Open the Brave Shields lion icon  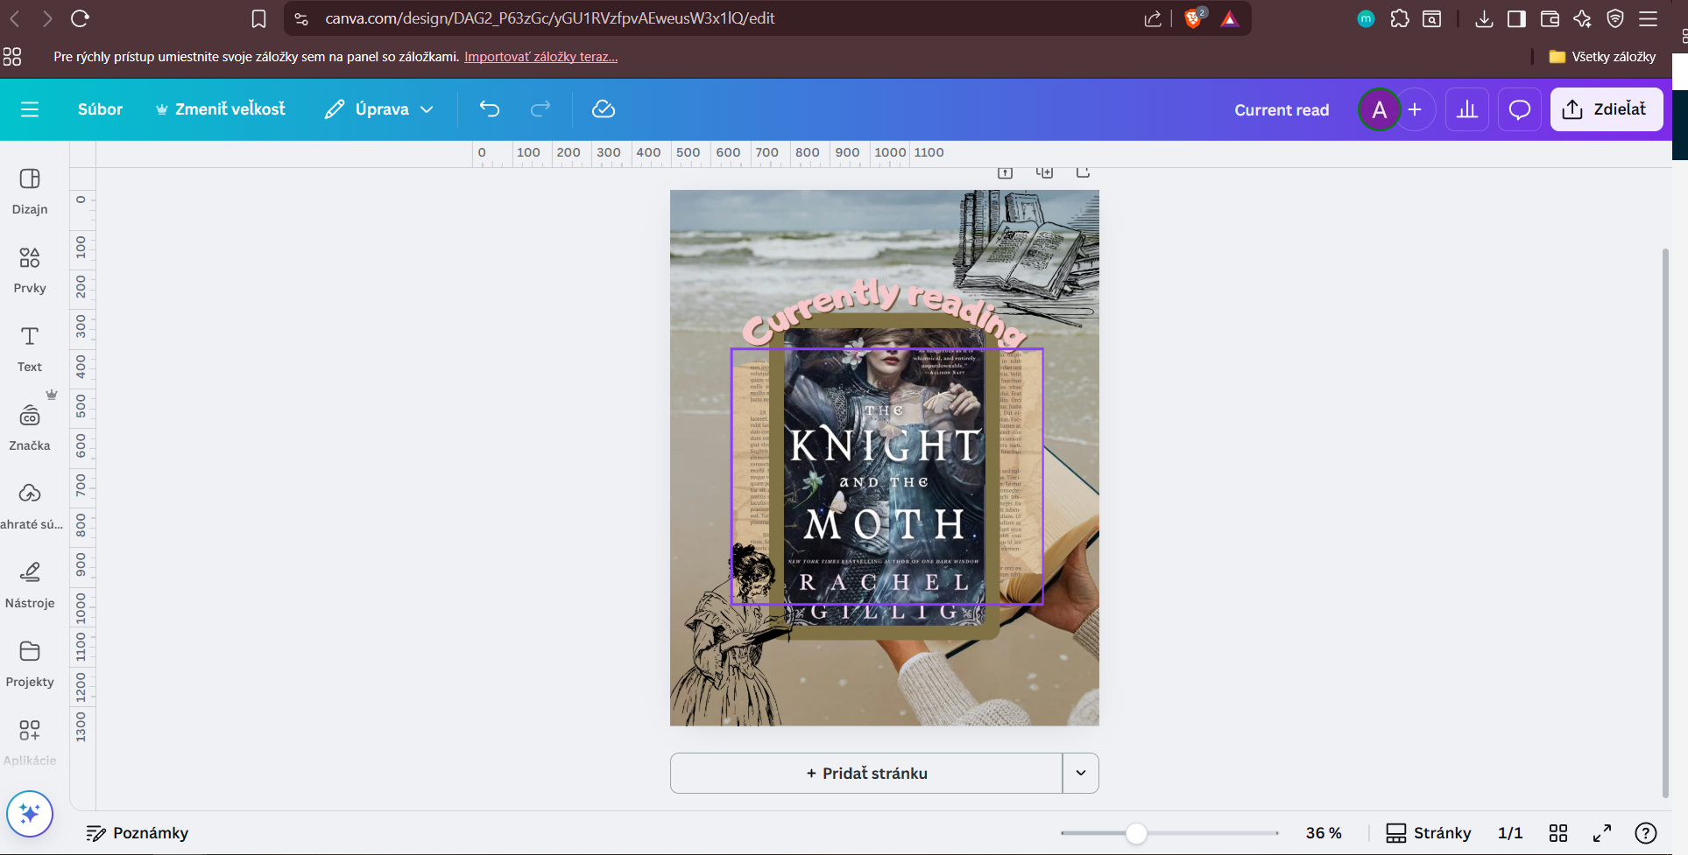point(1193,18)
